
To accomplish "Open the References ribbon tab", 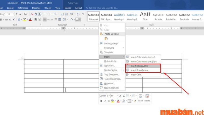I will pyautogui.click(x=23, y=8).
